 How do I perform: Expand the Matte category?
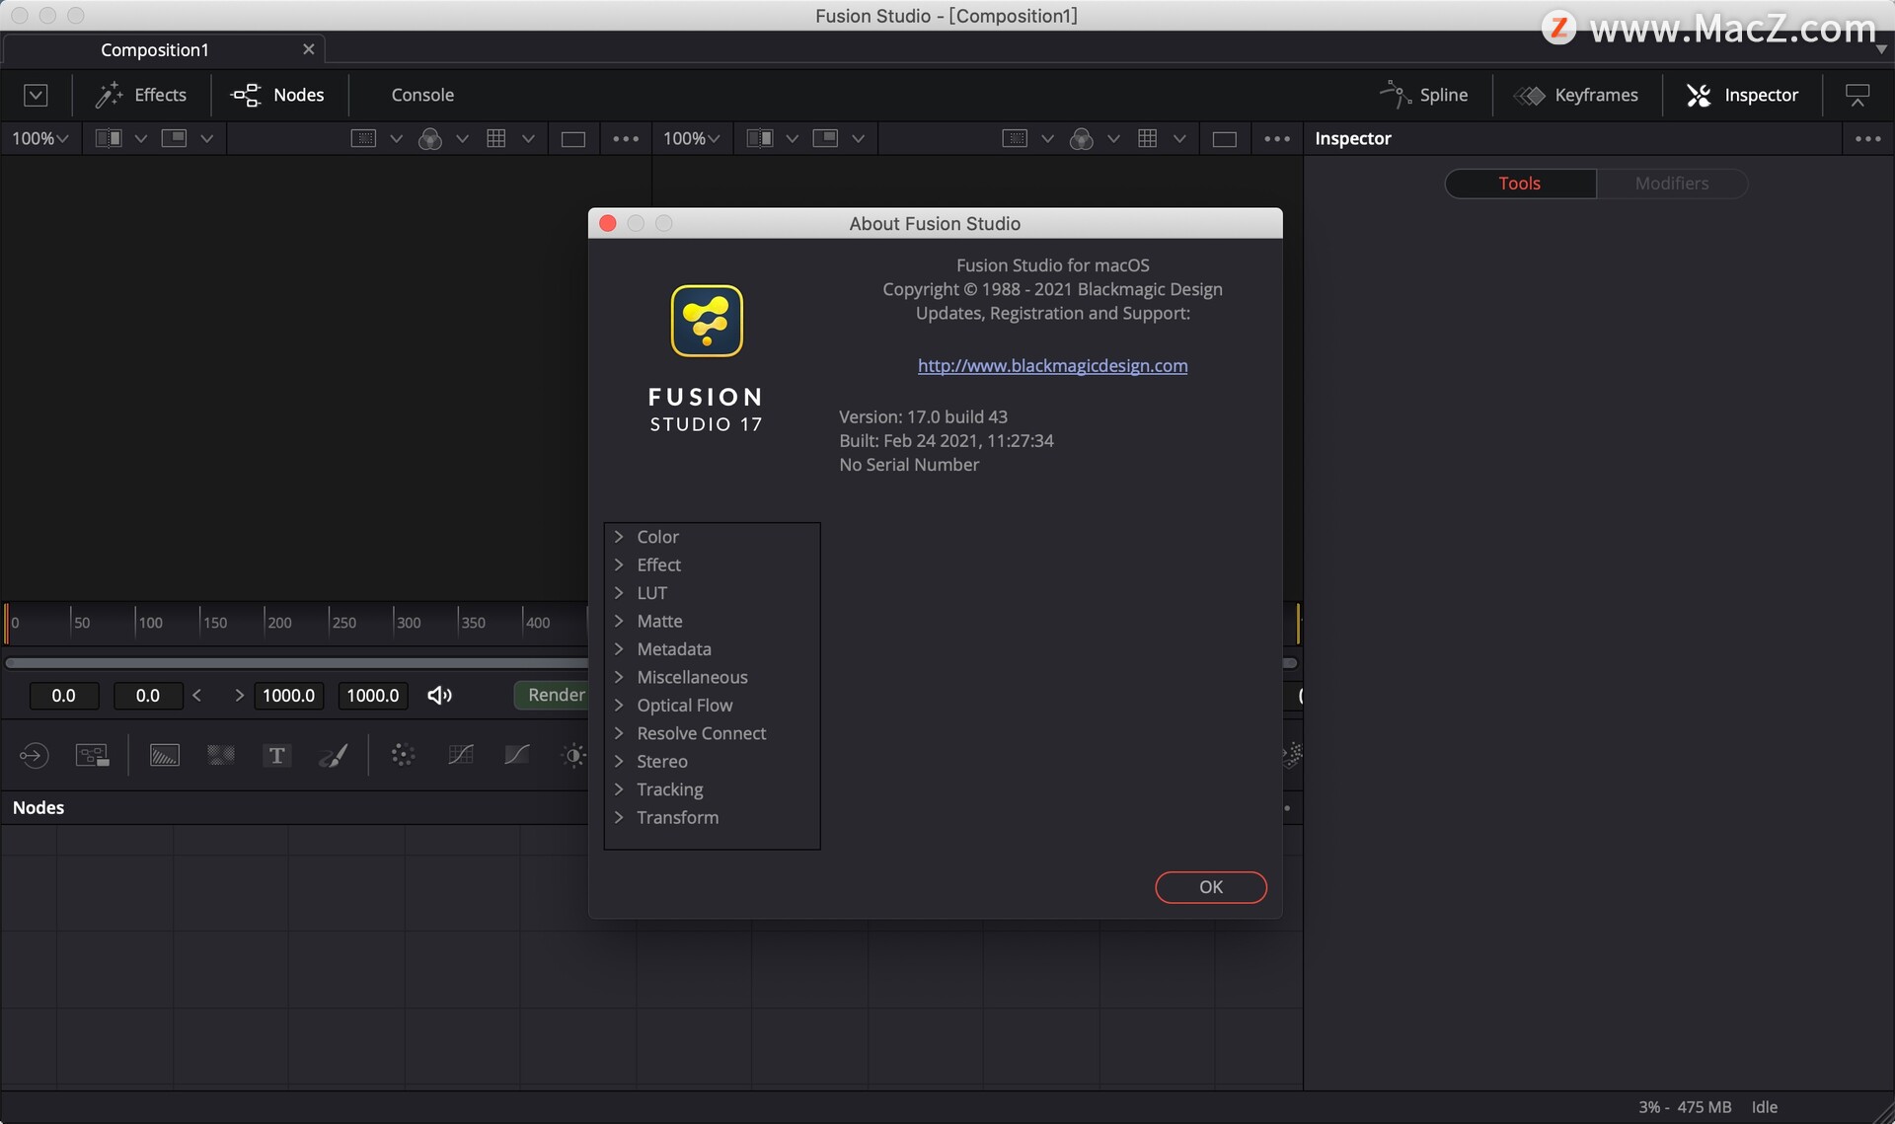[619, 621]
